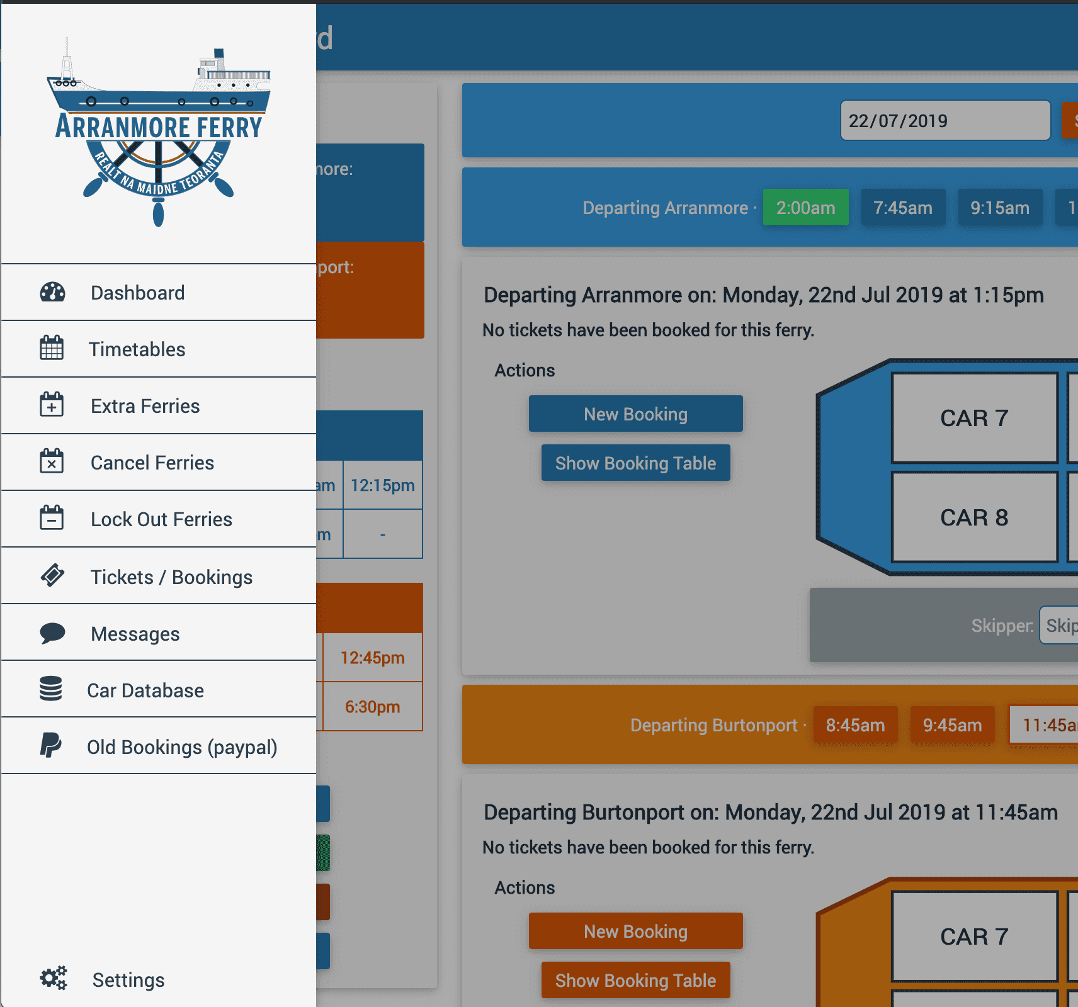Choose the 9:45am Burtonport departure
1078x1007 pixels.
(x=952, y=725)
